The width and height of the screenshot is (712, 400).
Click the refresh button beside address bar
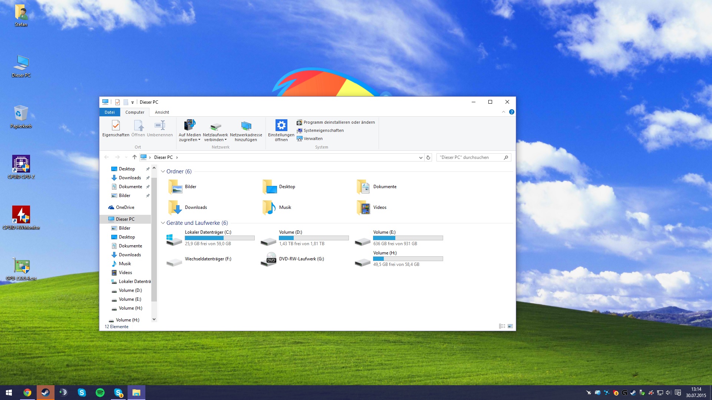(x=428, y=157)
